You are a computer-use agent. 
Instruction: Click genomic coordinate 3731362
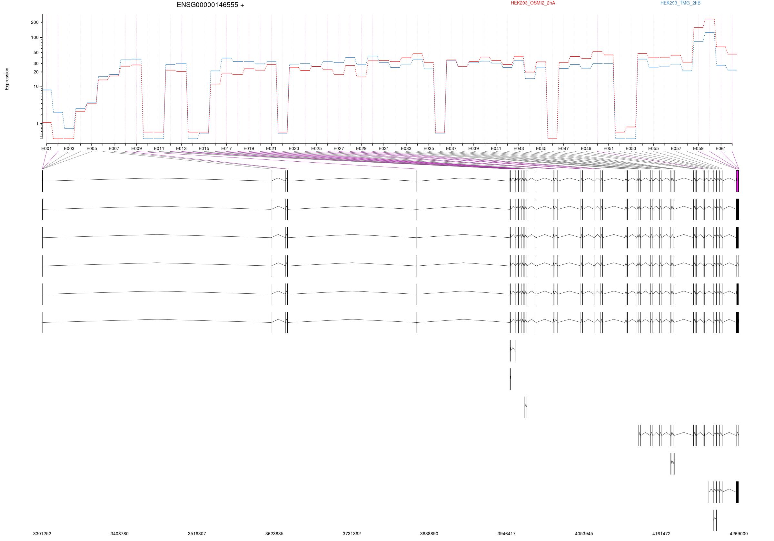pyautogui.click(x=352, y=534)
